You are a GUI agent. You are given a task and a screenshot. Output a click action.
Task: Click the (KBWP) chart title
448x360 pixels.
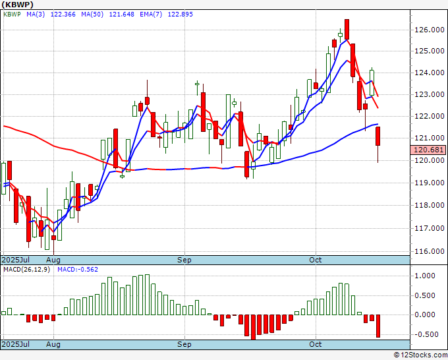coord(17,5)
